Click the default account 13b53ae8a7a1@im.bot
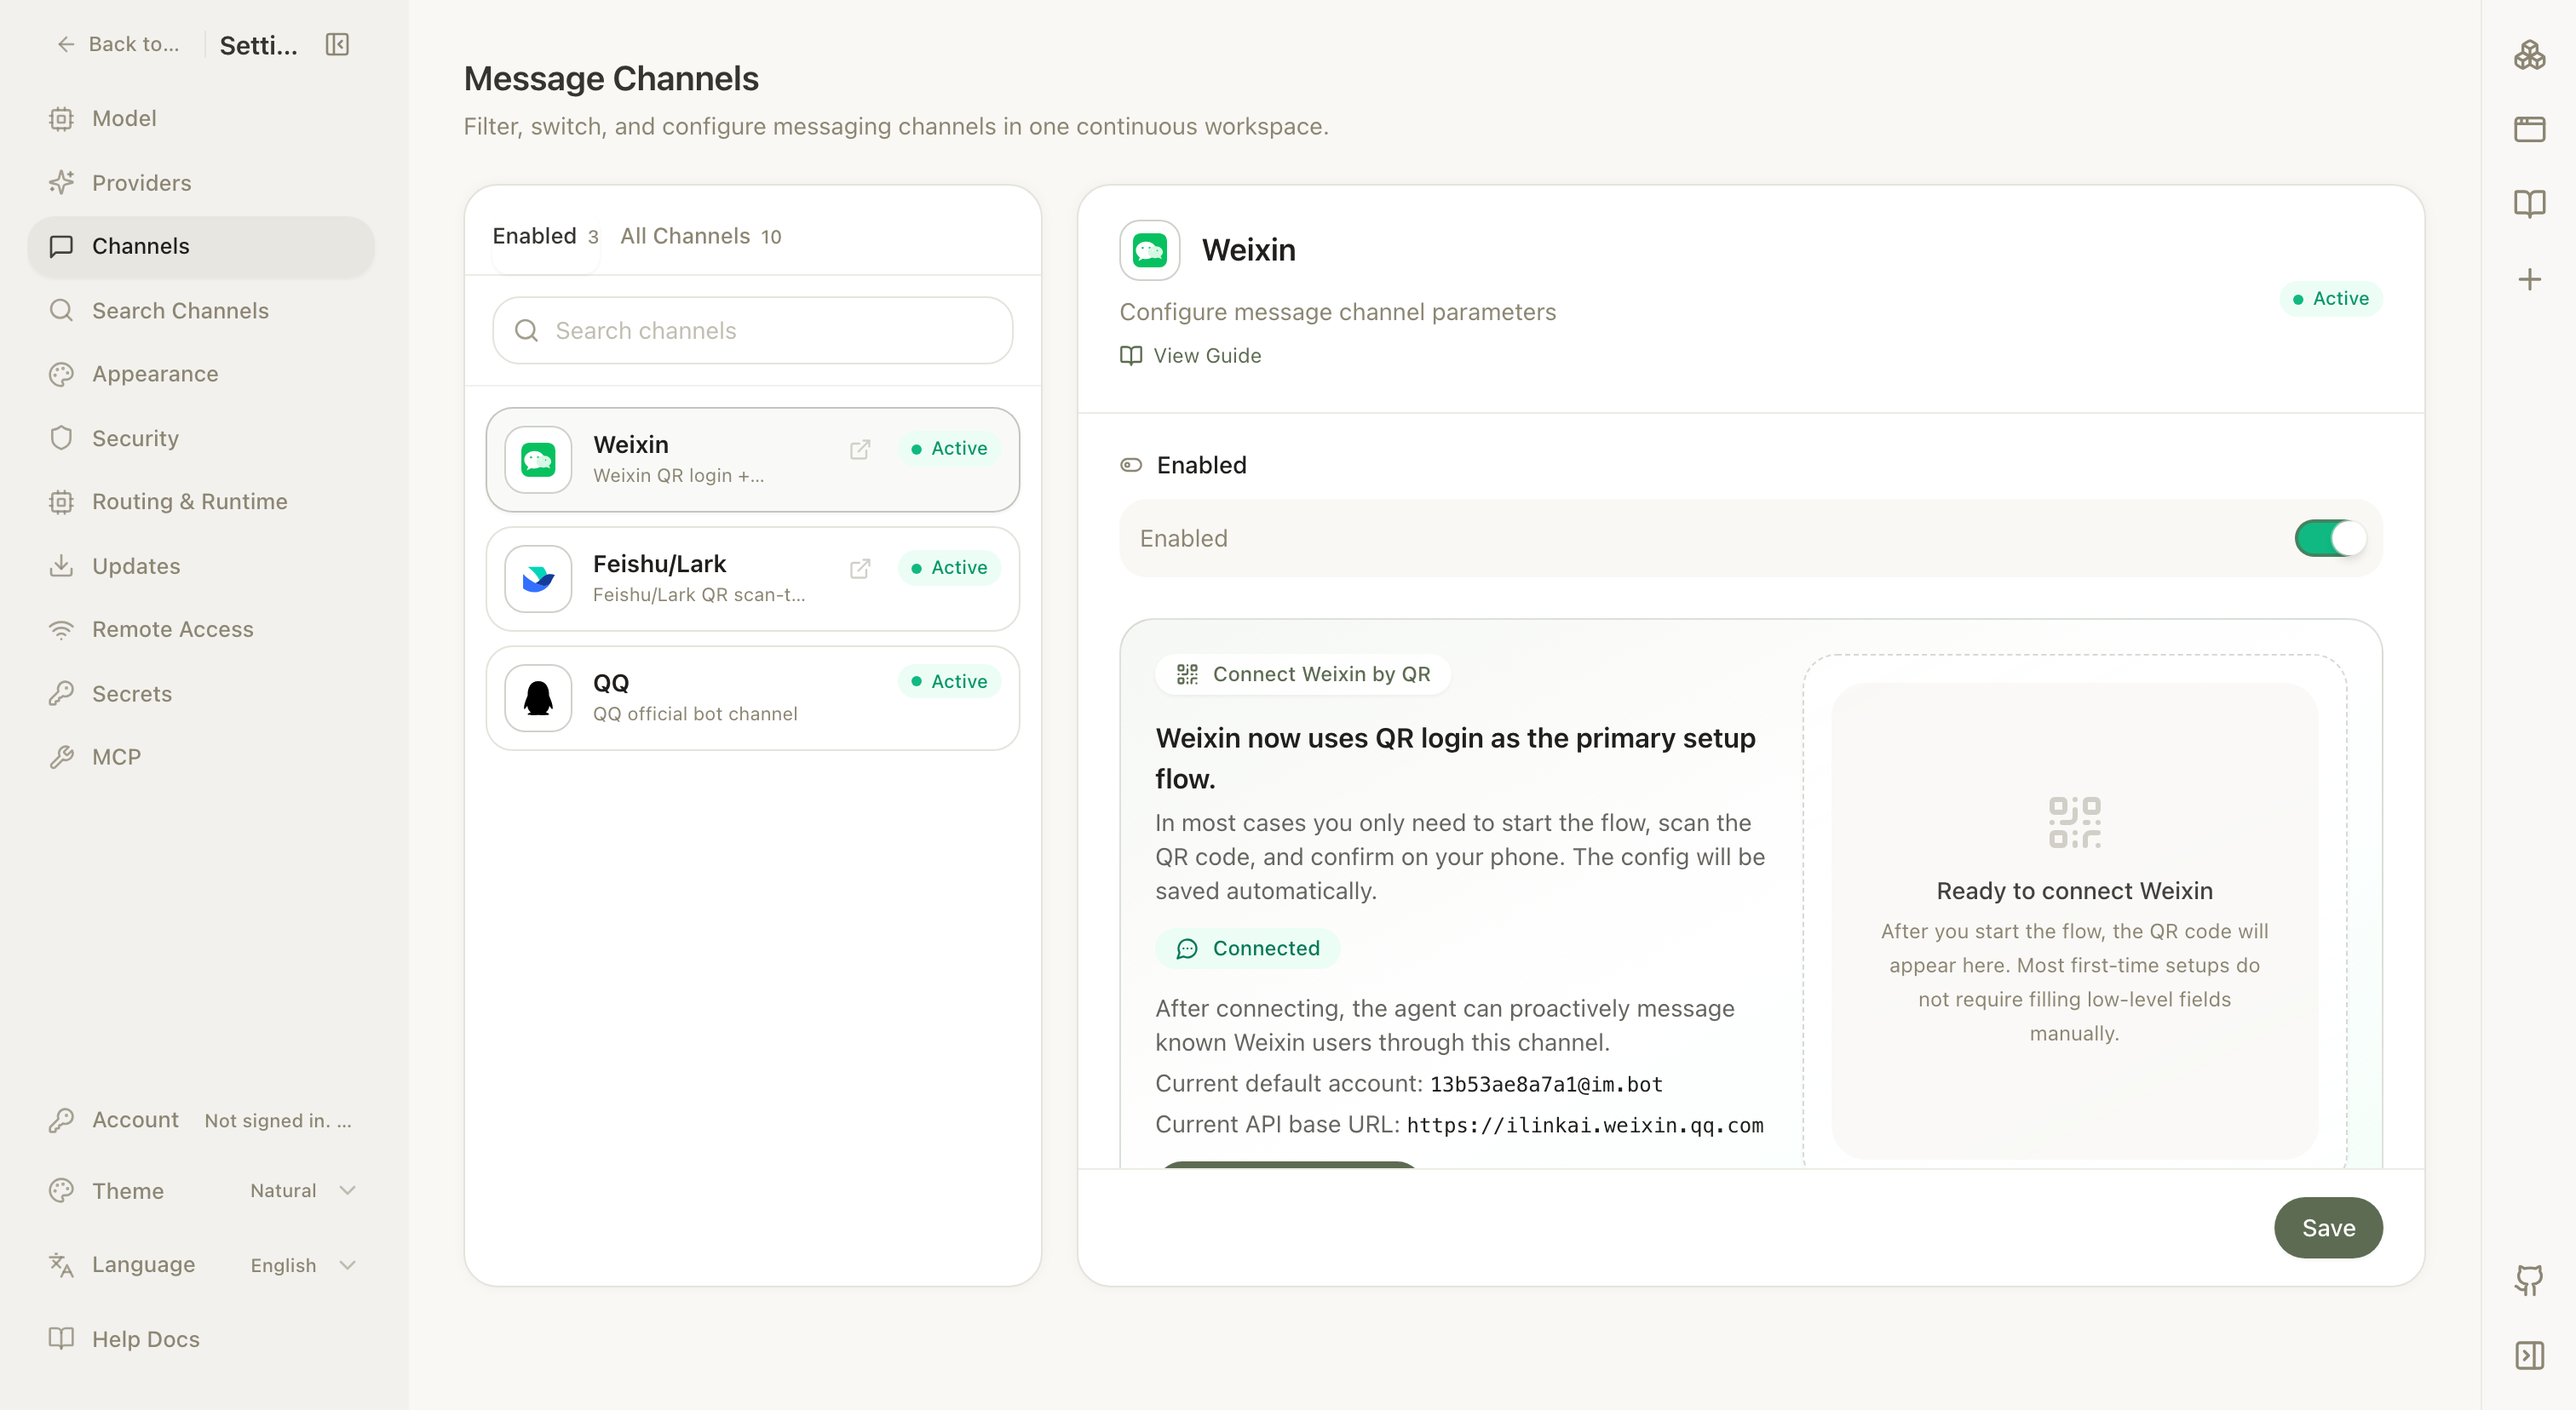This screenshot has width=2576, height=1410. pos(1546,1084)
